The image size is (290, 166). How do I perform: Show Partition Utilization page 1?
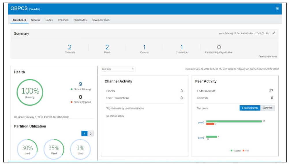tap(84, 133)
